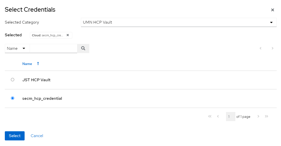Click the top-right previous page chevron

[260, 48]
